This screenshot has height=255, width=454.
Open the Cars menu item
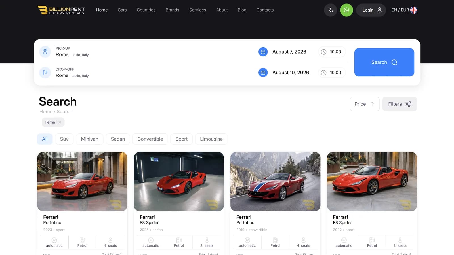[122, 10]
